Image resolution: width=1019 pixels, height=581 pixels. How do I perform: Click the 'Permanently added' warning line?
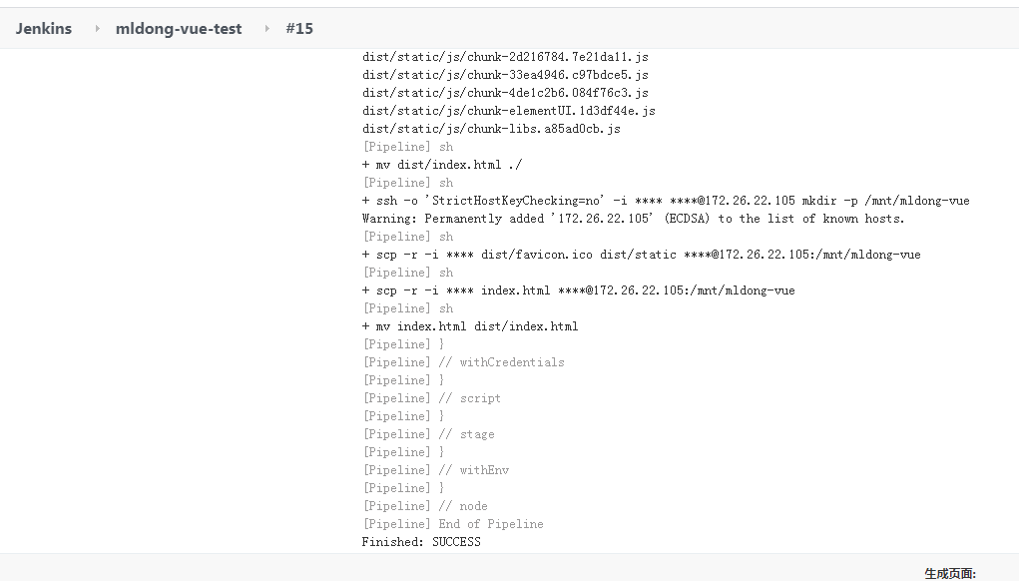tap(633, 219)
